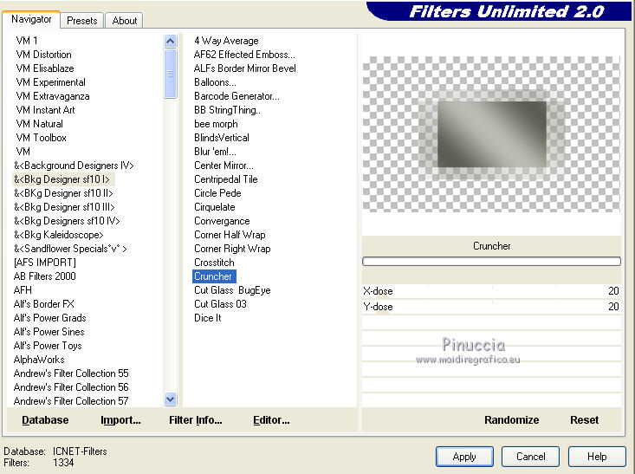
Task: Choose the 4 Way Average filter
Action: 226,41
